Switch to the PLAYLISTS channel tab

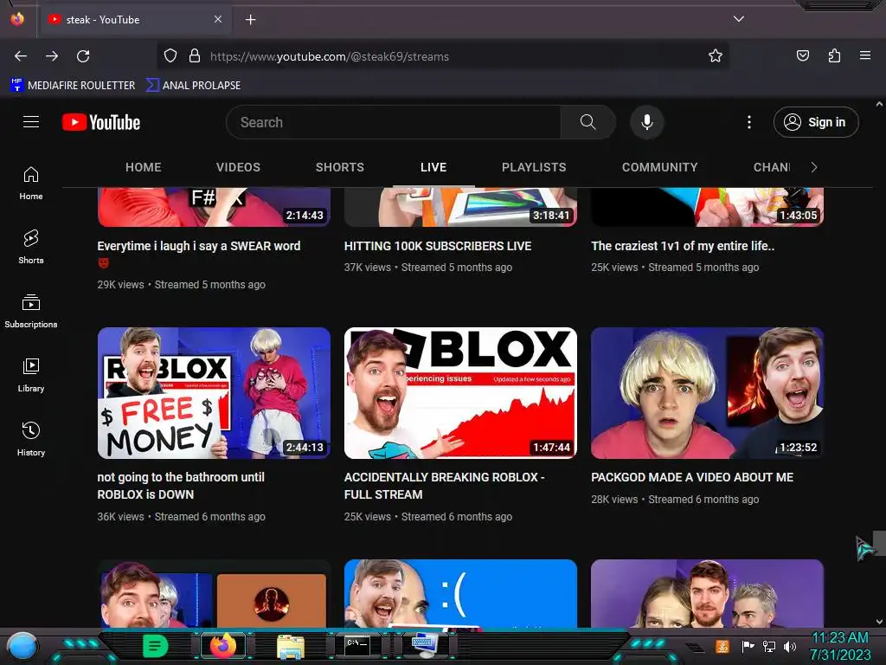pos(534,167)
